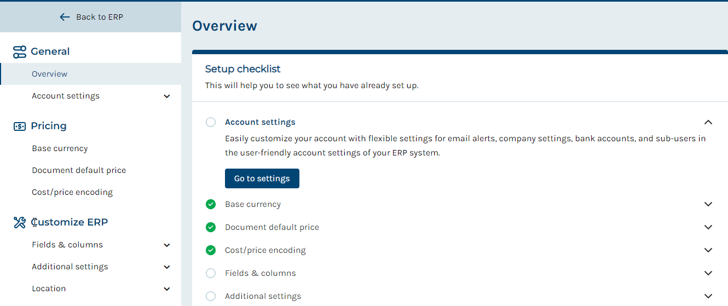Click the Pricing money icon
The image size is (728, 306).
20,126
